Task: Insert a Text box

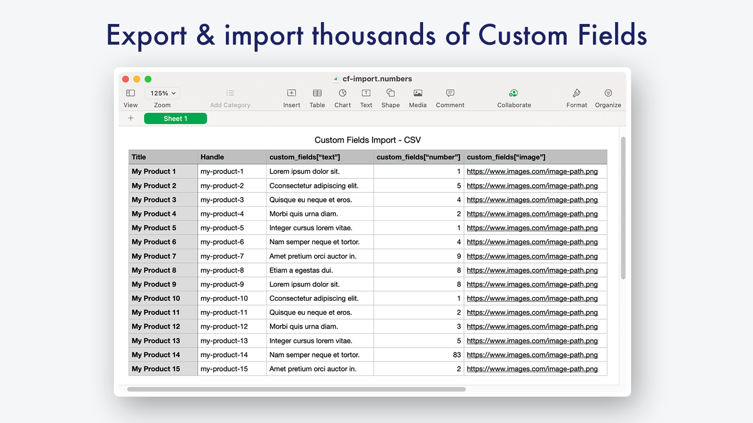Action: [x=366, y=97]
